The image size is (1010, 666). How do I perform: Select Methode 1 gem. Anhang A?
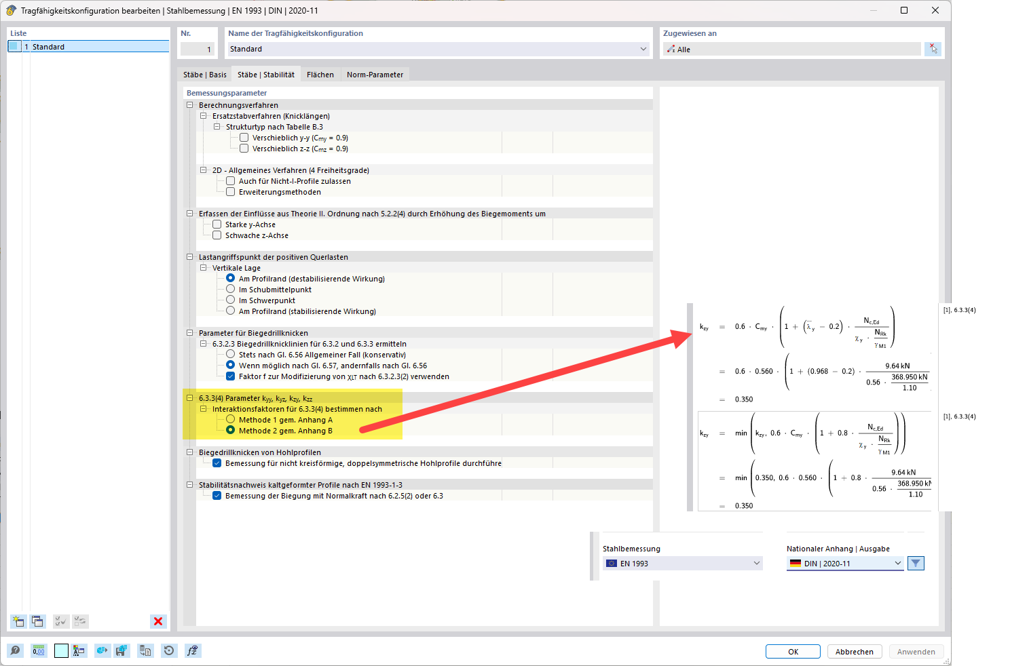tap(231, 420)
